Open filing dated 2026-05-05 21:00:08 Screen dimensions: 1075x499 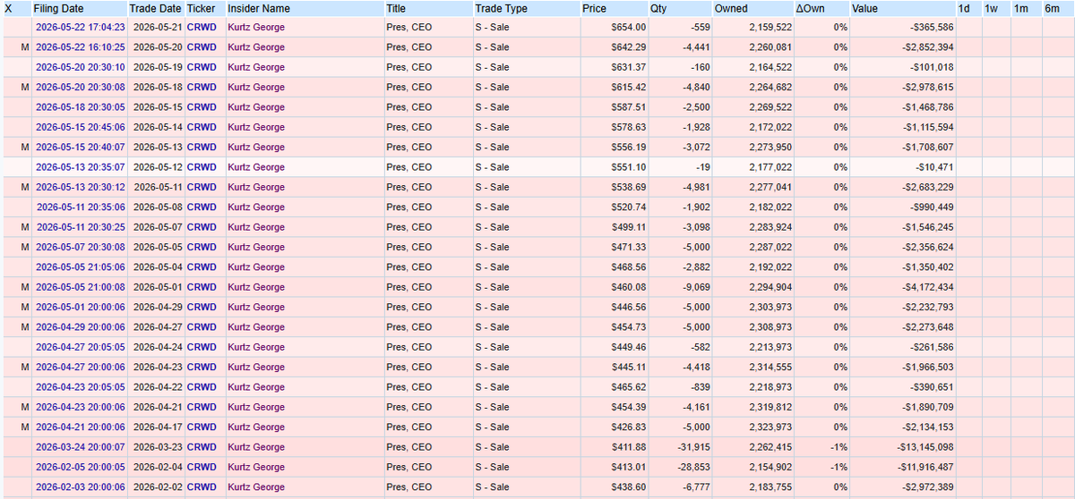tap(80, 288)
